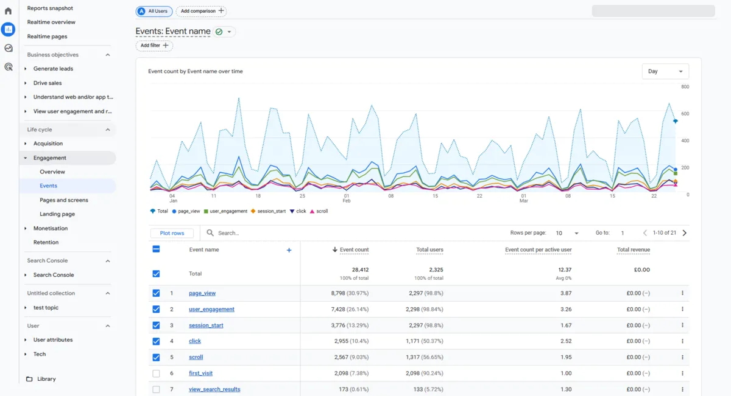
Task: Click the Go to page number field
Action: 622,232
